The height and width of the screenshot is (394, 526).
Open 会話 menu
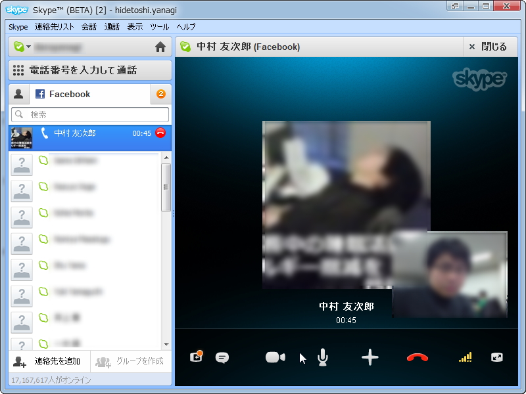(x=89, y=27)
